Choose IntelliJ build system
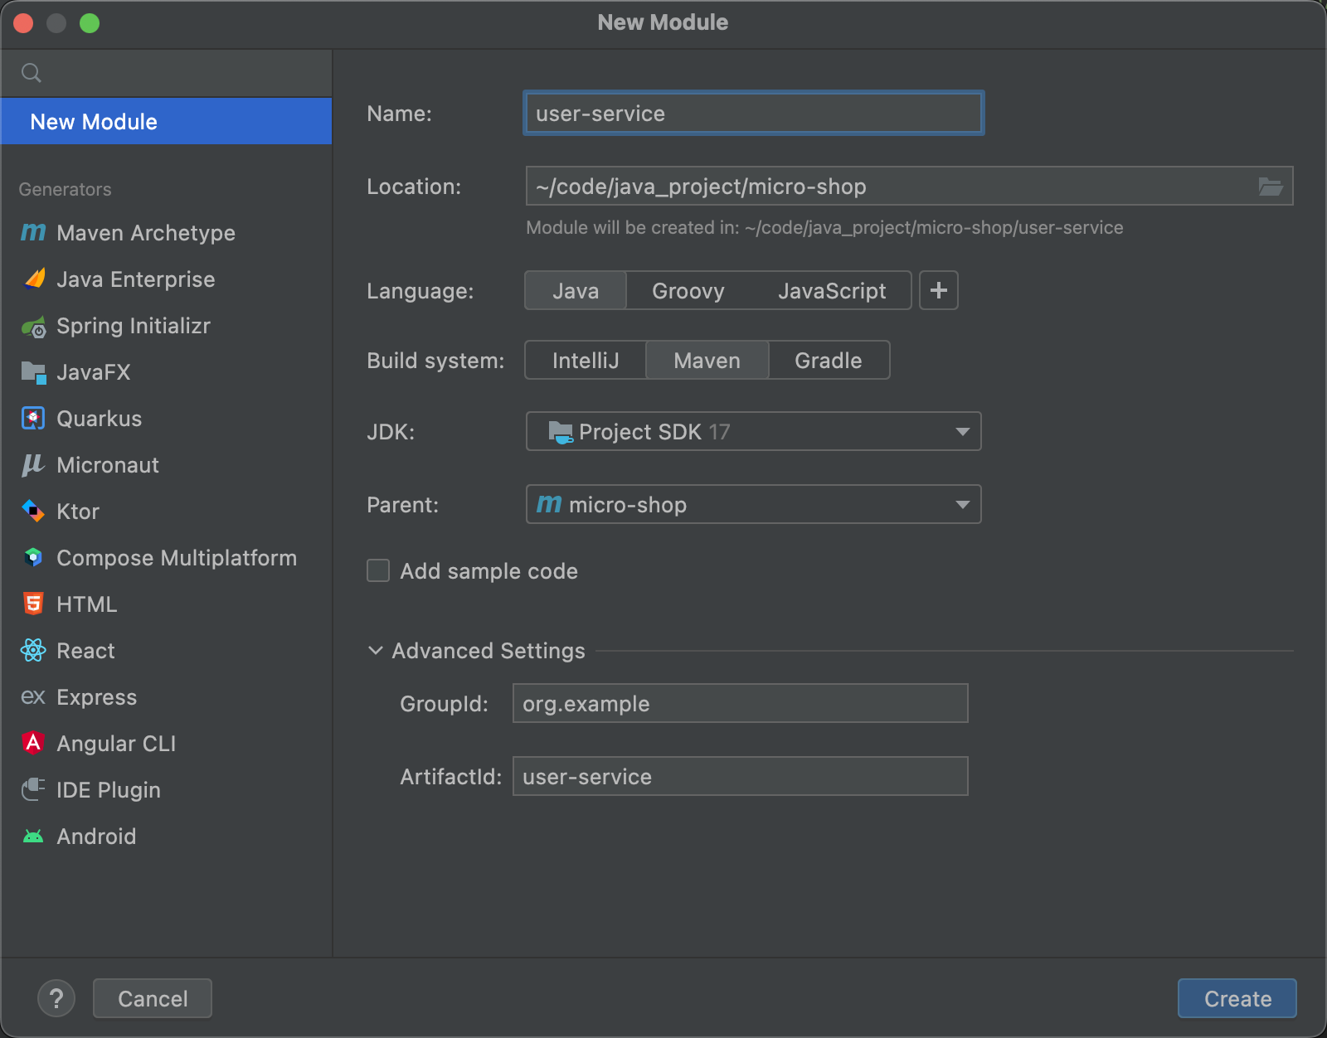Screen dimensions: 1327x1038 click(586, 361)
